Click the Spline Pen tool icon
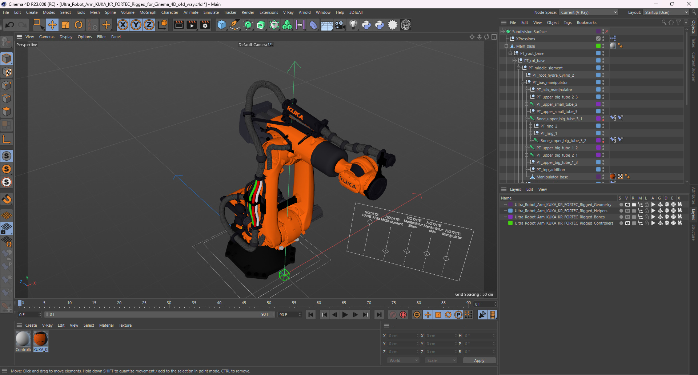This screenshot has width=698, height=375. 235,25
